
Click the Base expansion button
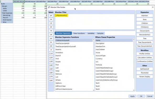[x=145, y=19]
